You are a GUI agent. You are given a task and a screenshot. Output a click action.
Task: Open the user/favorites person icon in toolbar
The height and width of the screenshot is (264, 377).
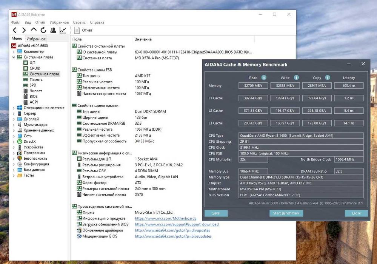coord(53,30)
